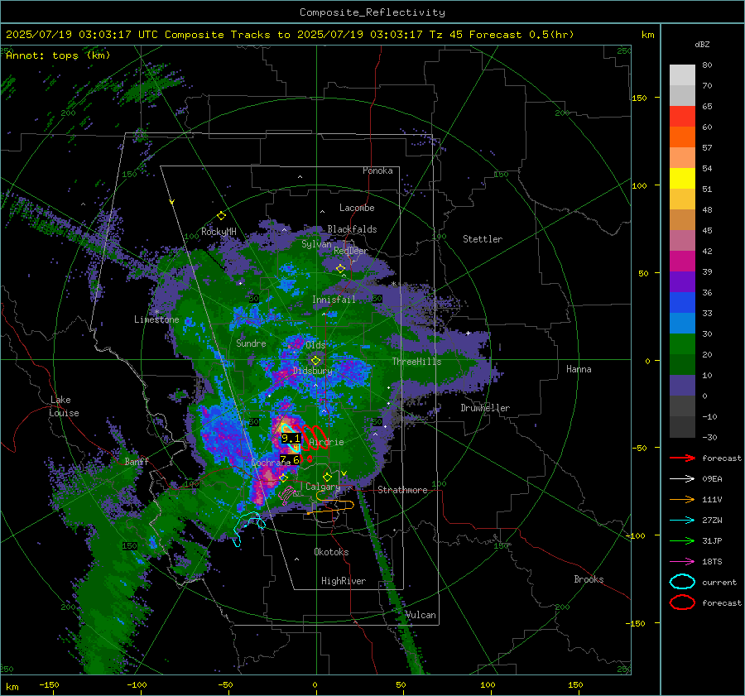Viewport: 745px width, 696px height.
Task: Click the red 'forecast' ellipse legend symbol
Action: tap(682, 602)
